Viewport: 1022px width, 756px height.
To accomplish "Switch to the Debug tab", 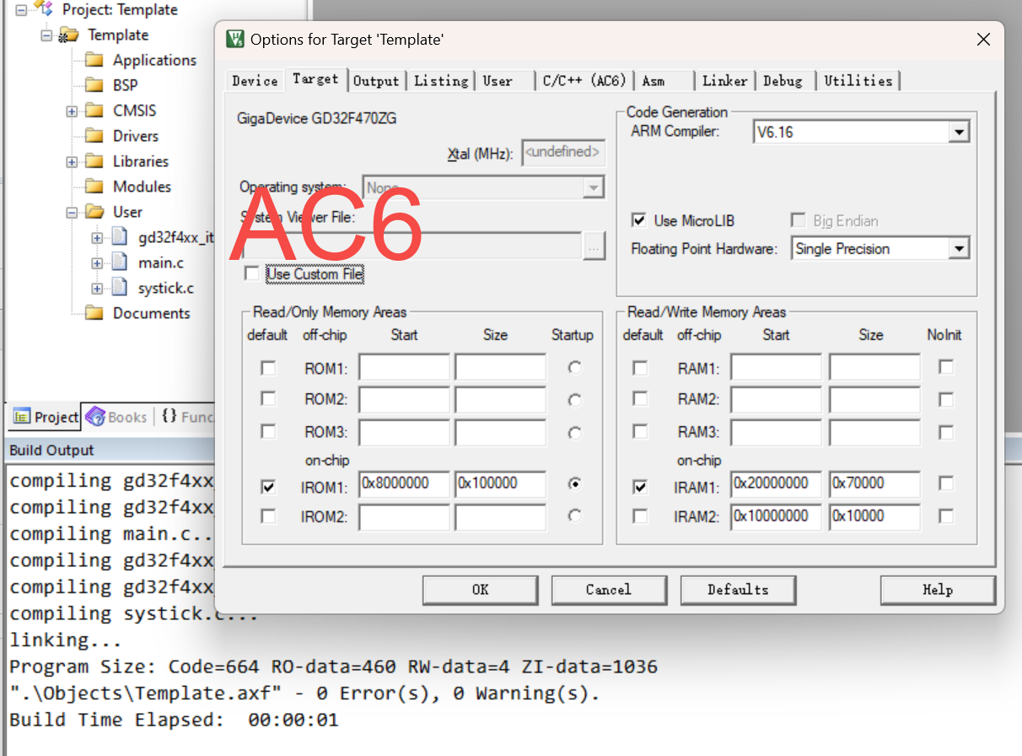I will (x=783, y=81).
